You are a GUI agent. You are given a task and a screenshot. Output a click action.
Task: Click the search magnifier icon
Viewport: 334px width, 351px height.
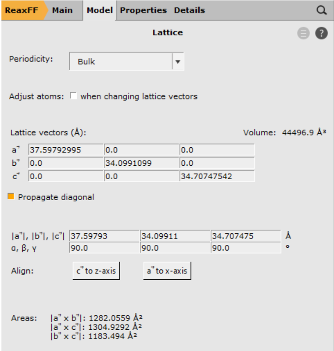pyautogui.click(x=322, y=10)
